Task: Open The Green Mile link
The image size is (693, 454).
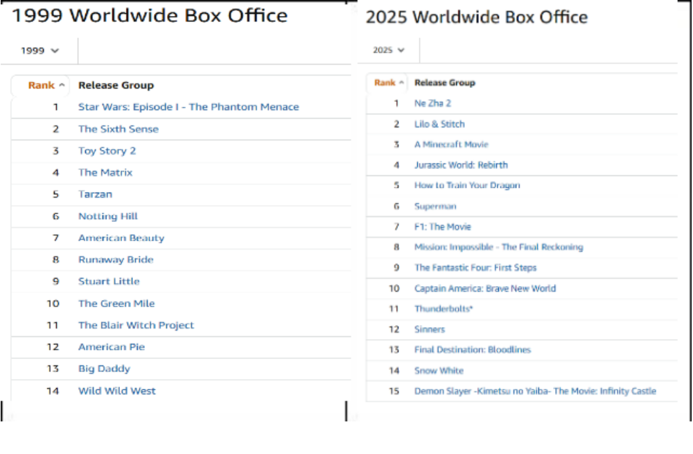Action: tap(116, 304)
